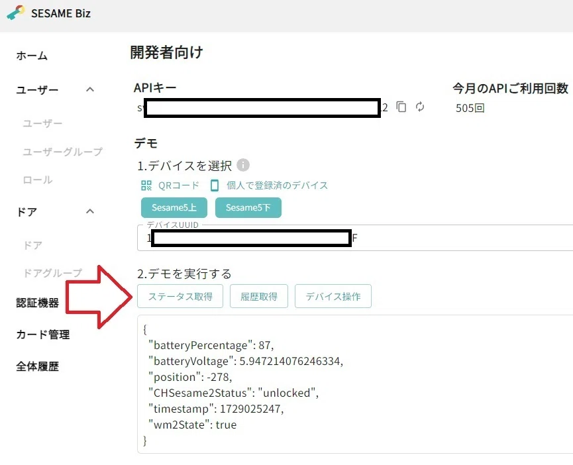Click the phone icon for registered devices
This screenshot has width=573, height=465.
(x=215, y=185)
